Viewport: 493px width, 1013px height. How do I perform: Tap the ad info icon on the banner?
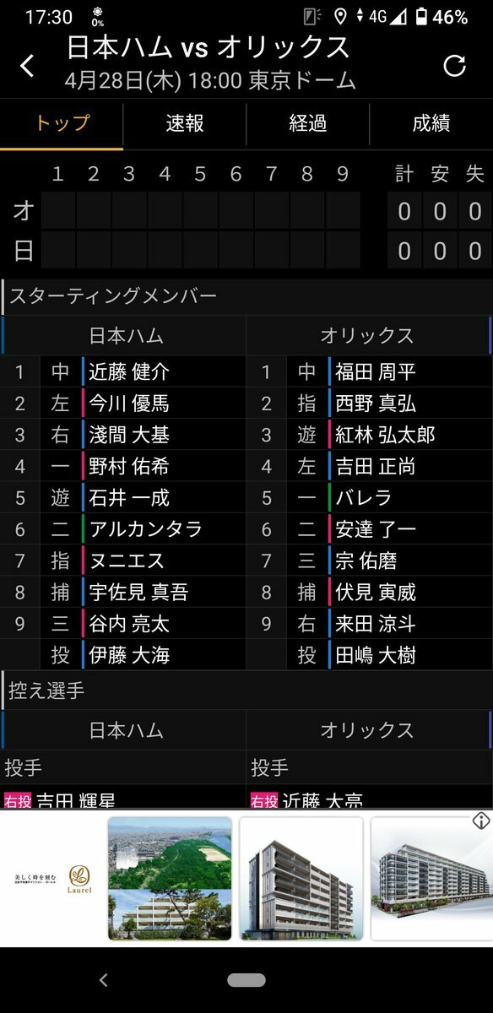pos(481,820)
